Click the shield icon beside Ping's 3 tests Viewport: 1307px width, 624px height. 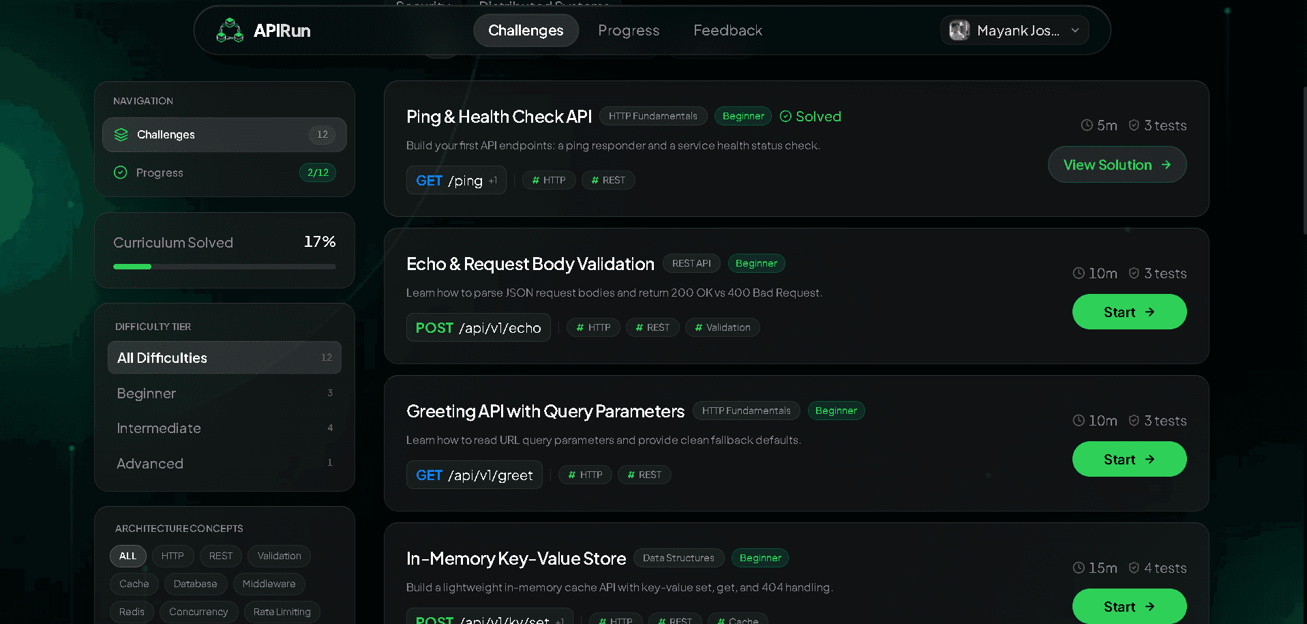(1134, 125)
